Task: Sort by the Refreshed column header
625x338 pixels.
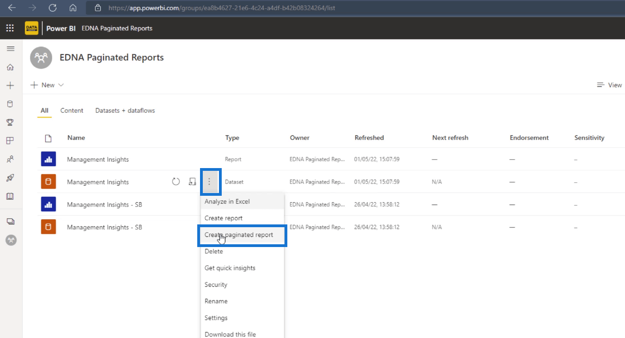Action: [369, 138]
